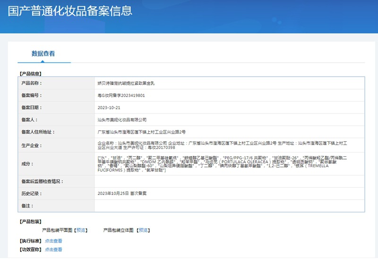This screenshot has height=259, width=378.
Task: Select production enterprise details text with 粤妆20170398
Action: tap(222, 146)
